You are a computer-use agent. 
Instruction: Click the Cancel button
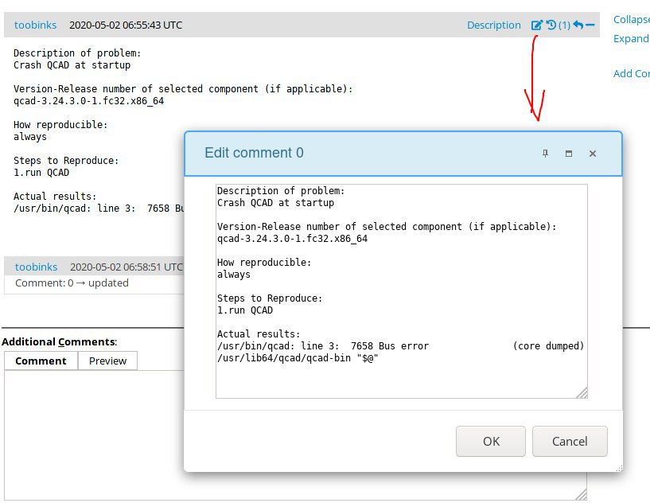coord(570,441)
